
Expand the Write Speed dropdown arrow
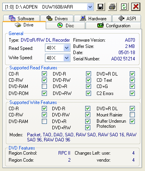tap(67, 58)
